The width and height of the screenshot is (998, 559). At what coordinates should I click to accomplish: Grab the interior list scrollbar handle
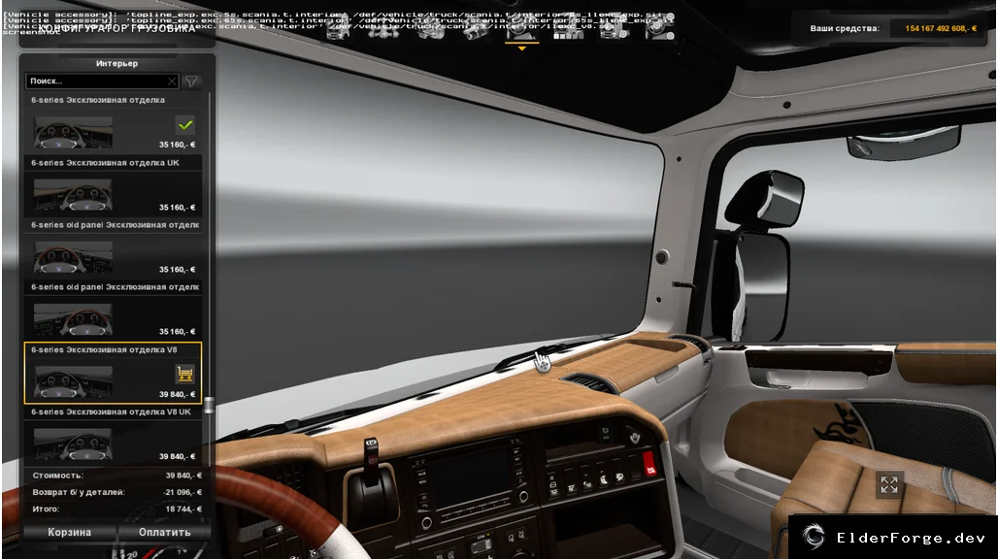(x=209, y=405)
